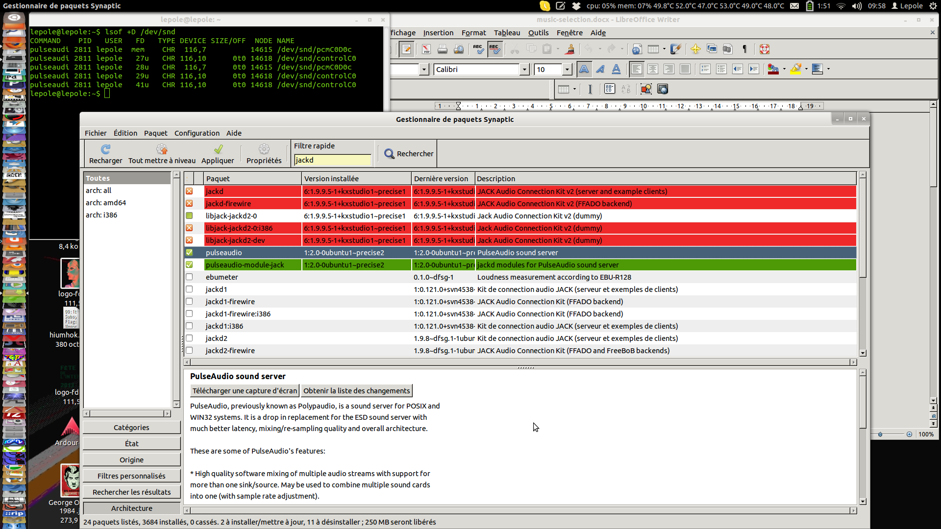Toggle the ebumeter package checkbox
This screenshot has width=941, height=529.
click(189, 277)
